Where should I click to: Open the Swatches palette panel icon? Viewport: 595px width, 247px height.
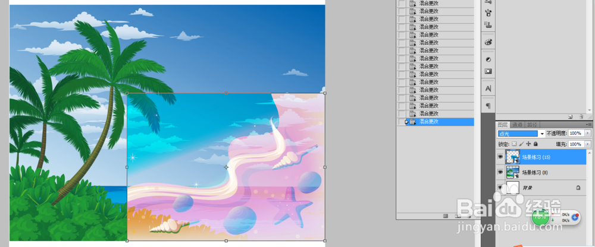(x=488, y=42)
